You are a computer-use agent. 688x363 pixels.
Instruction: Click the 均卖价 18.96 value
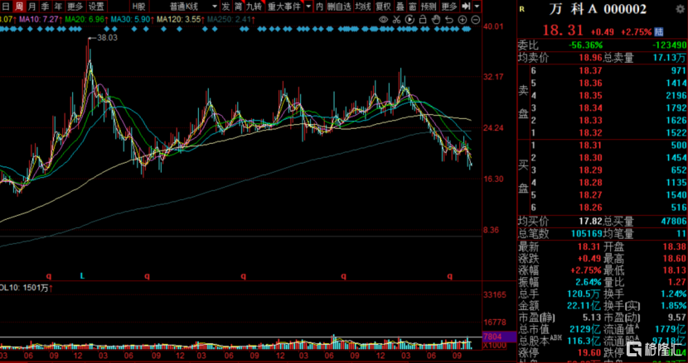pos(589,57)
